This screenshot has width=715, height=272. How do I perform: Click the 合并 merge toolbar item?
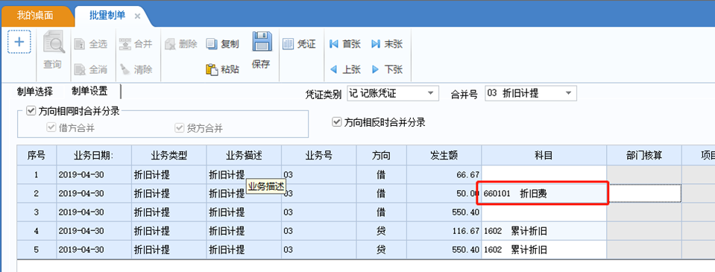click(x=136, y=44)
